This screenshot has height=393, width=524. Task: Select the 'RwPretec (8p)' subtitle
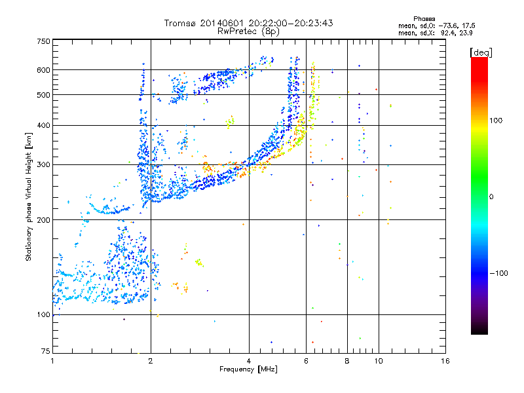(x=248, y=31)
